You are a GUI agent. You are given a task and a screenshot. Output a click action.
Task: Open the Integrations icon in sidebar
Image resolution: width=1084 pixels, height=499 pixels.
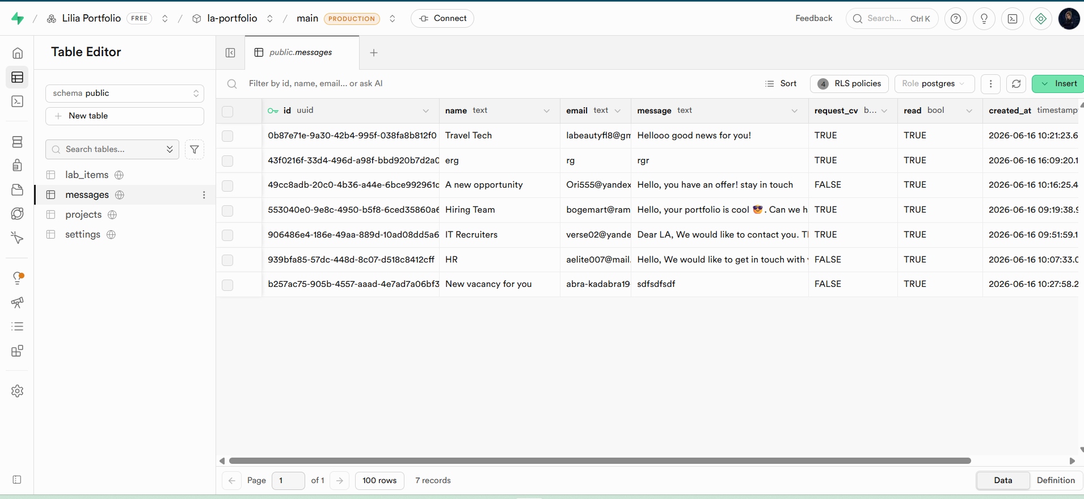pos(18,351)
